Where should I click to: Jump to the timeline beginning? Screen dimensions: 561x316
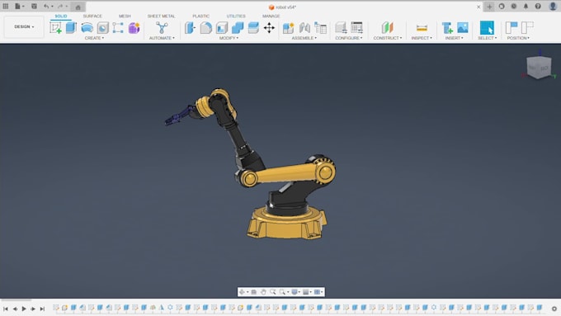coord(6,309)
